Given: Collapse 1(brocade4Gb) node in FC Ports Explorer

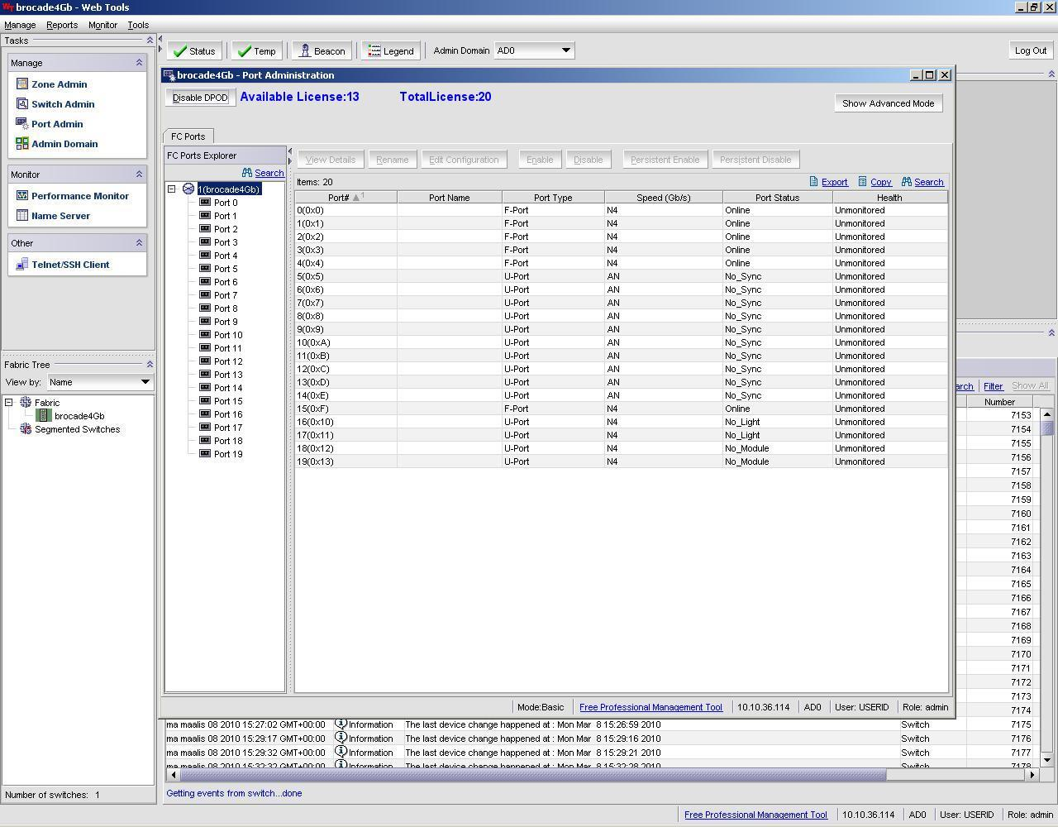Looking at the screenshot, I should 172,189.
